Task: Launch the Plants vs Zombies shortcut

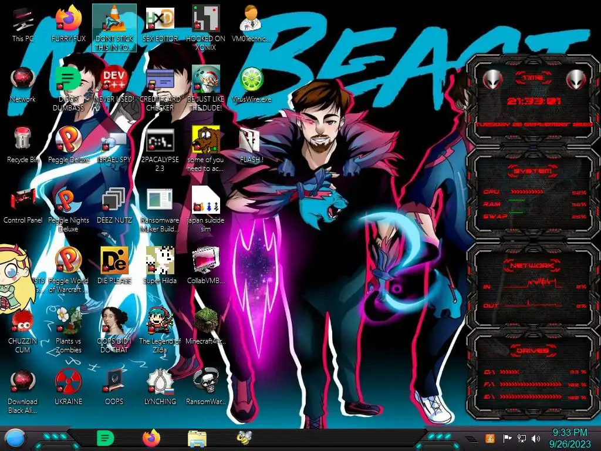Action: [68, 331]
